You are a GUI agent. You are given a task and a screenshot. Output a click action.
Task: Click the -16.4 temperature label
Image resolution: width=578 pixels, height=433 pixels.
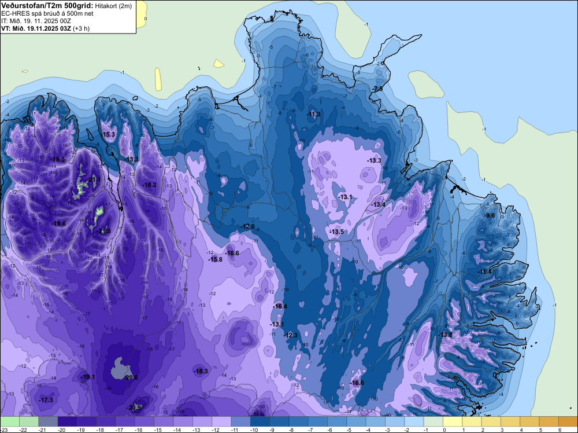[x=280, y=306]
